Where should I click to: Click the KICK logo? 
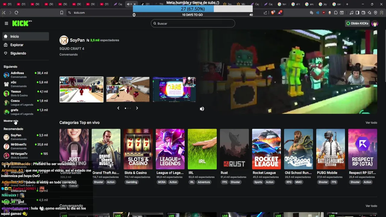22,23
